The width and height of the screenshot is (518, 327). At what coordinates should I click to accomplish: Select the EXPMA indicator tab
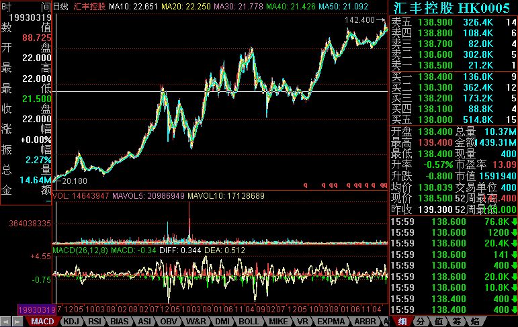click(x=329, y=322)
